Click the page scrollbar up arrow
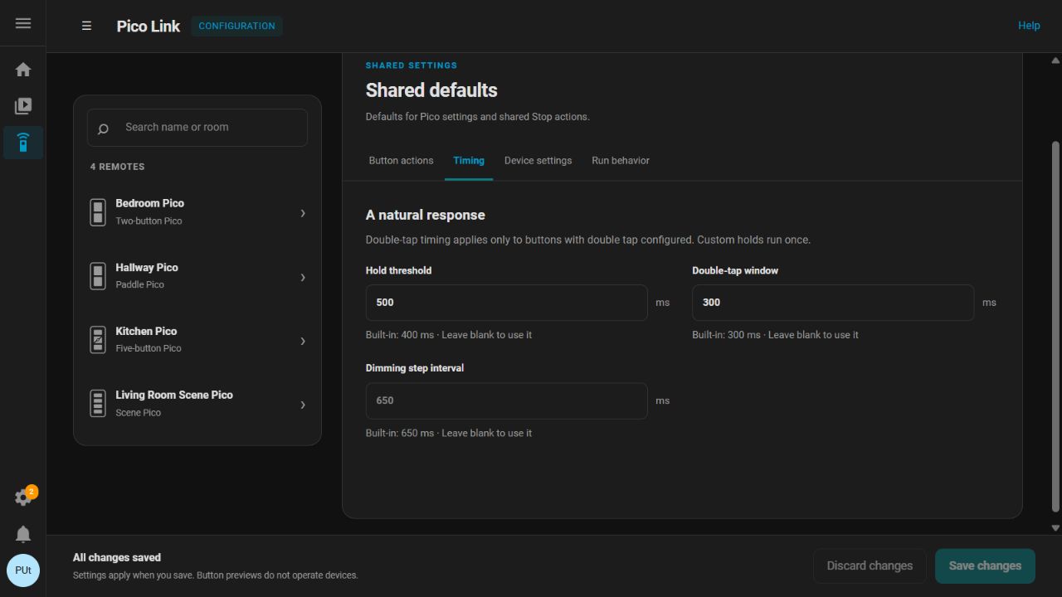The height and width of the screenshot is (597, 1062). (1055, 61)
